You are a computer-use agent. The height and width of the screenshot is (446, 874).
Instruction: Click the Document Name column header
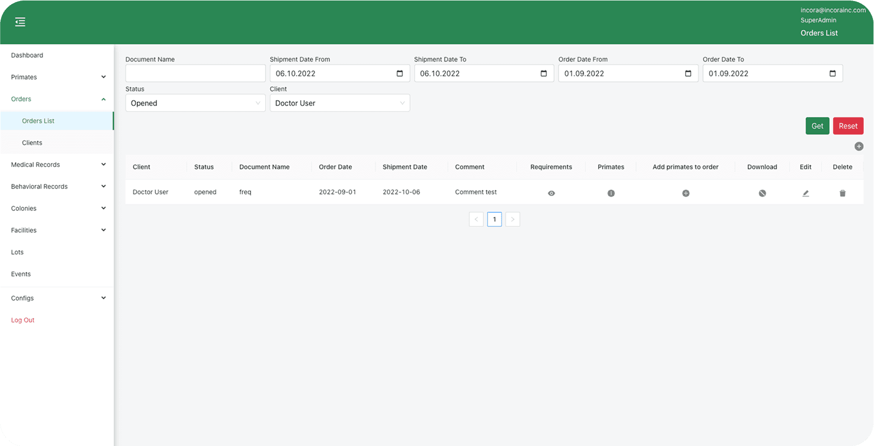(x=264, y=167)
